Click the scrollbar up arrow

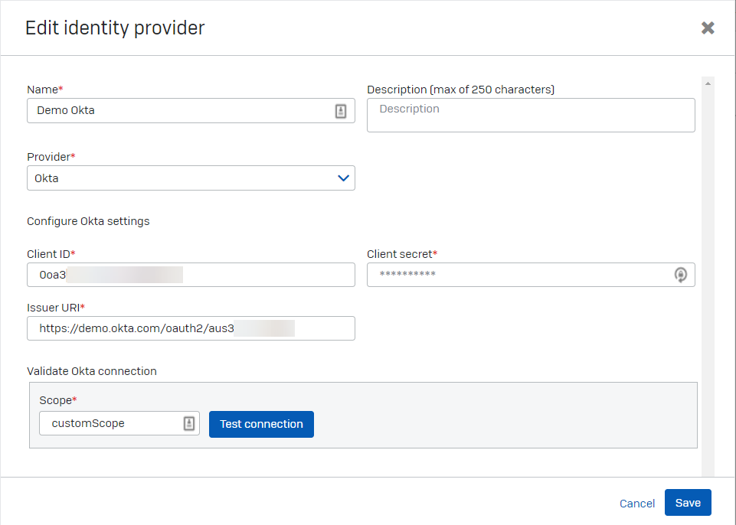click(x=708, y=83)
